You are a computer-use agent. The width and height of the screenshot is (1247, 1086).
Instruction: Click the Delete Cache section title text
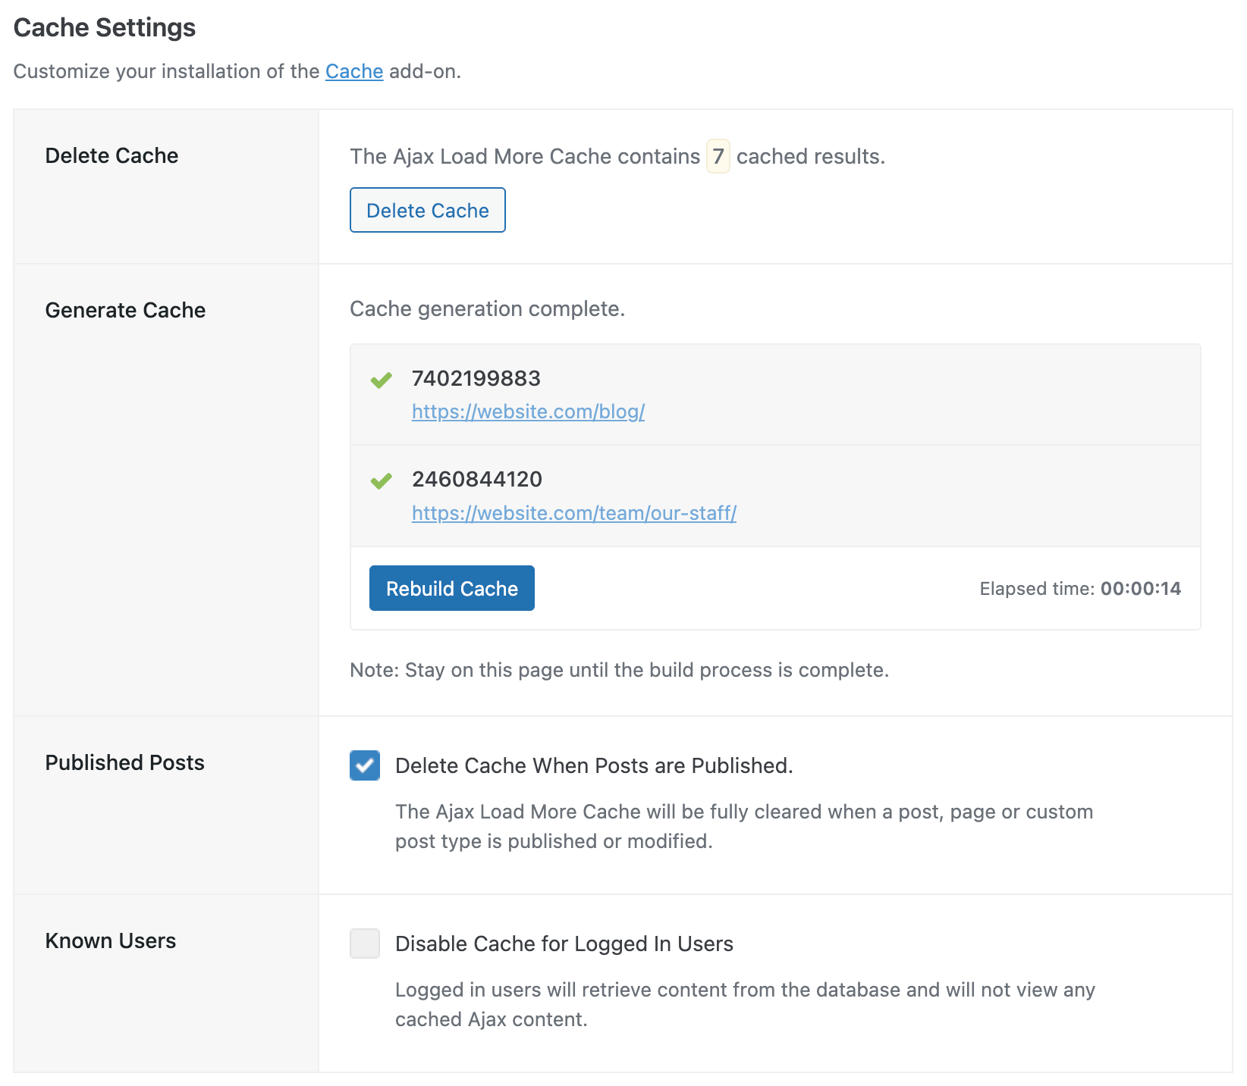point(112,155)
